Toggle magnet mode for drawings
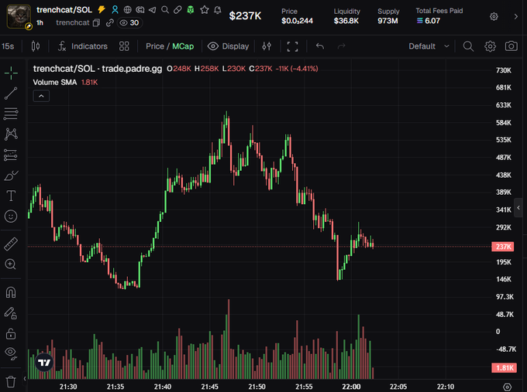The height and width of the screenshot is (392, 527). [11, 292]
